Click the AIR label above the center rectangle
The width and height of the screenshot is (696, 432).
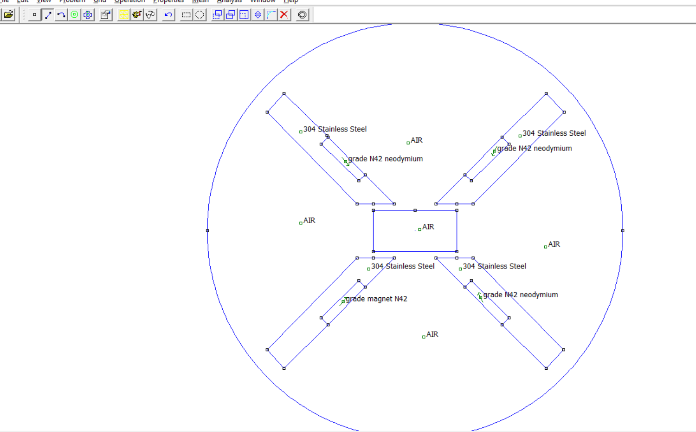tap(416, 140)
